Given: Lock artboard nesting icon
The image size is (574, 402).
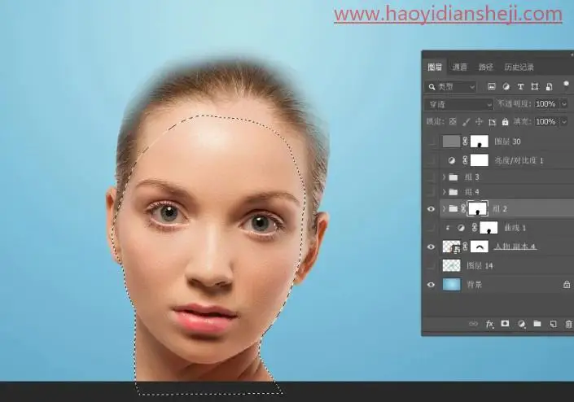Looking at the screenshot, I should tap(492, 122).
